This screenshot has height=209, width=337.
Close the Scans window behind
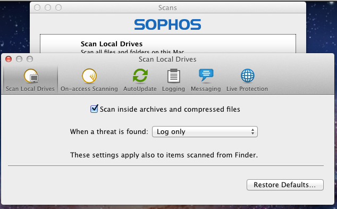coord(37,7)
